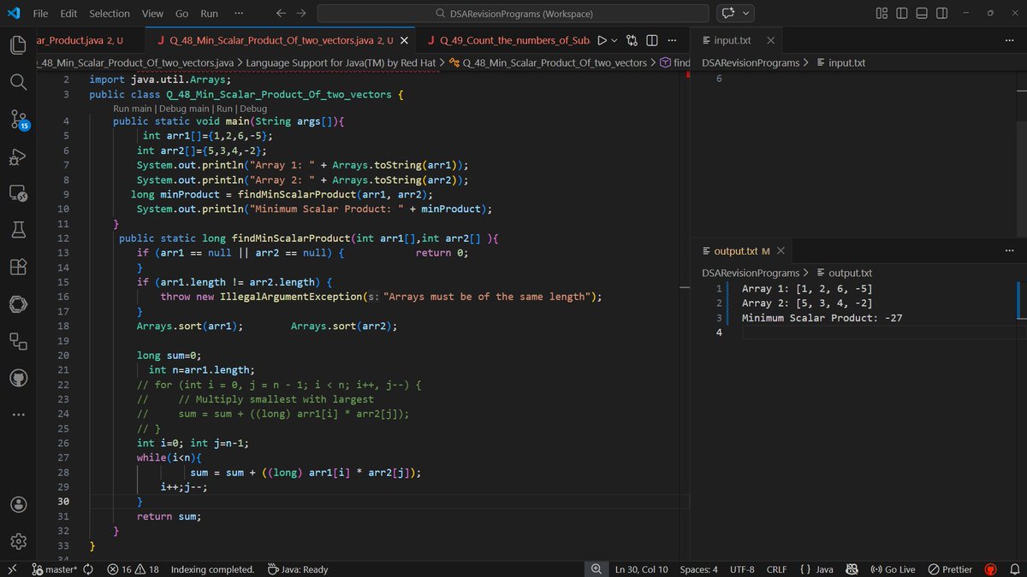1027x577 pixels.
Task: Open the View menu
Action: coord(152,14)
